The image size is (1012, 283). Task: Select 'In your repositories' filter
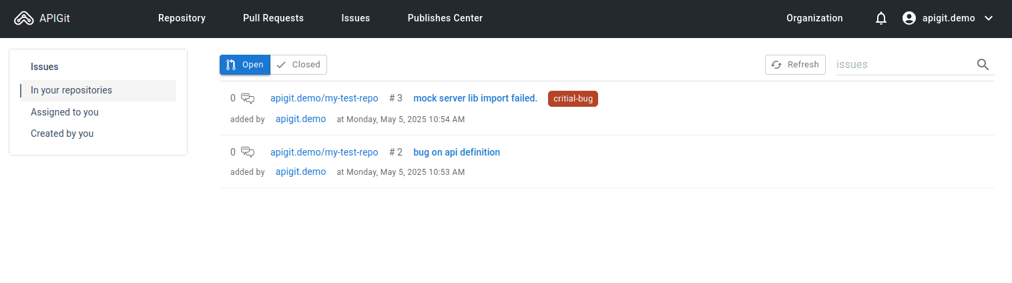tap(98, 90)
